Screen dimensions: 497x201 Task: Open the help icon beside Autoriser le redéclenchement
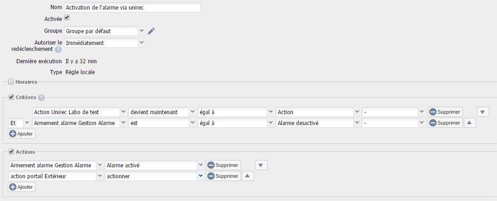tap(58, 50)
